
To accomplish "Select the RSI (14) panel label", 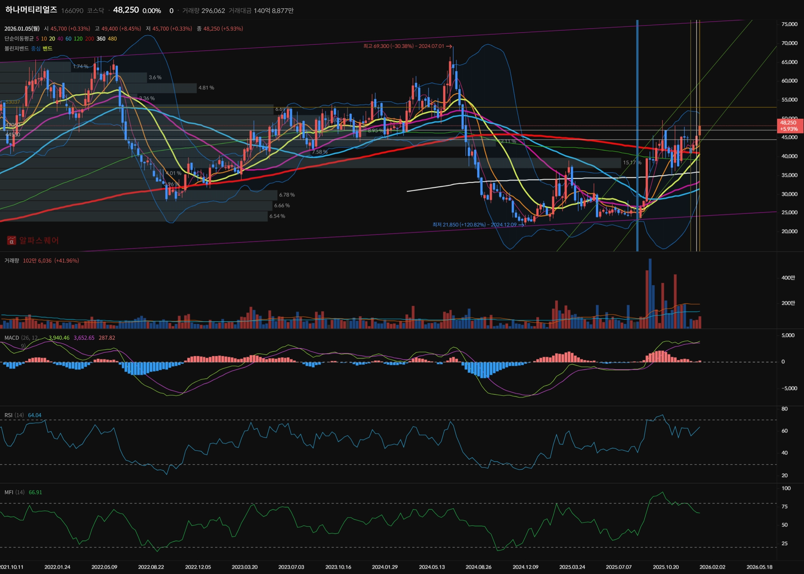I will tap(14, 415).
